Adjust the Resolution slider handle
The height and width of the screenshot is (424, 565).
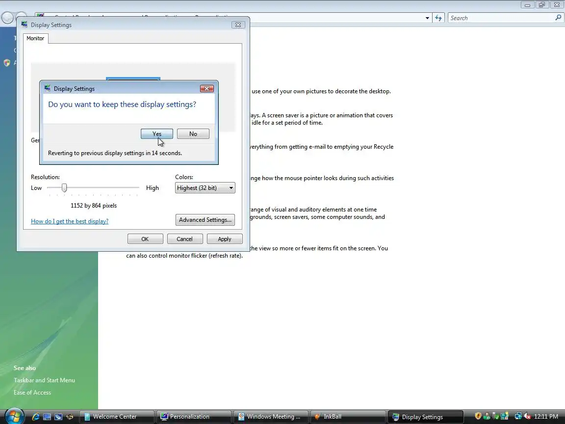tap(64, 187)
